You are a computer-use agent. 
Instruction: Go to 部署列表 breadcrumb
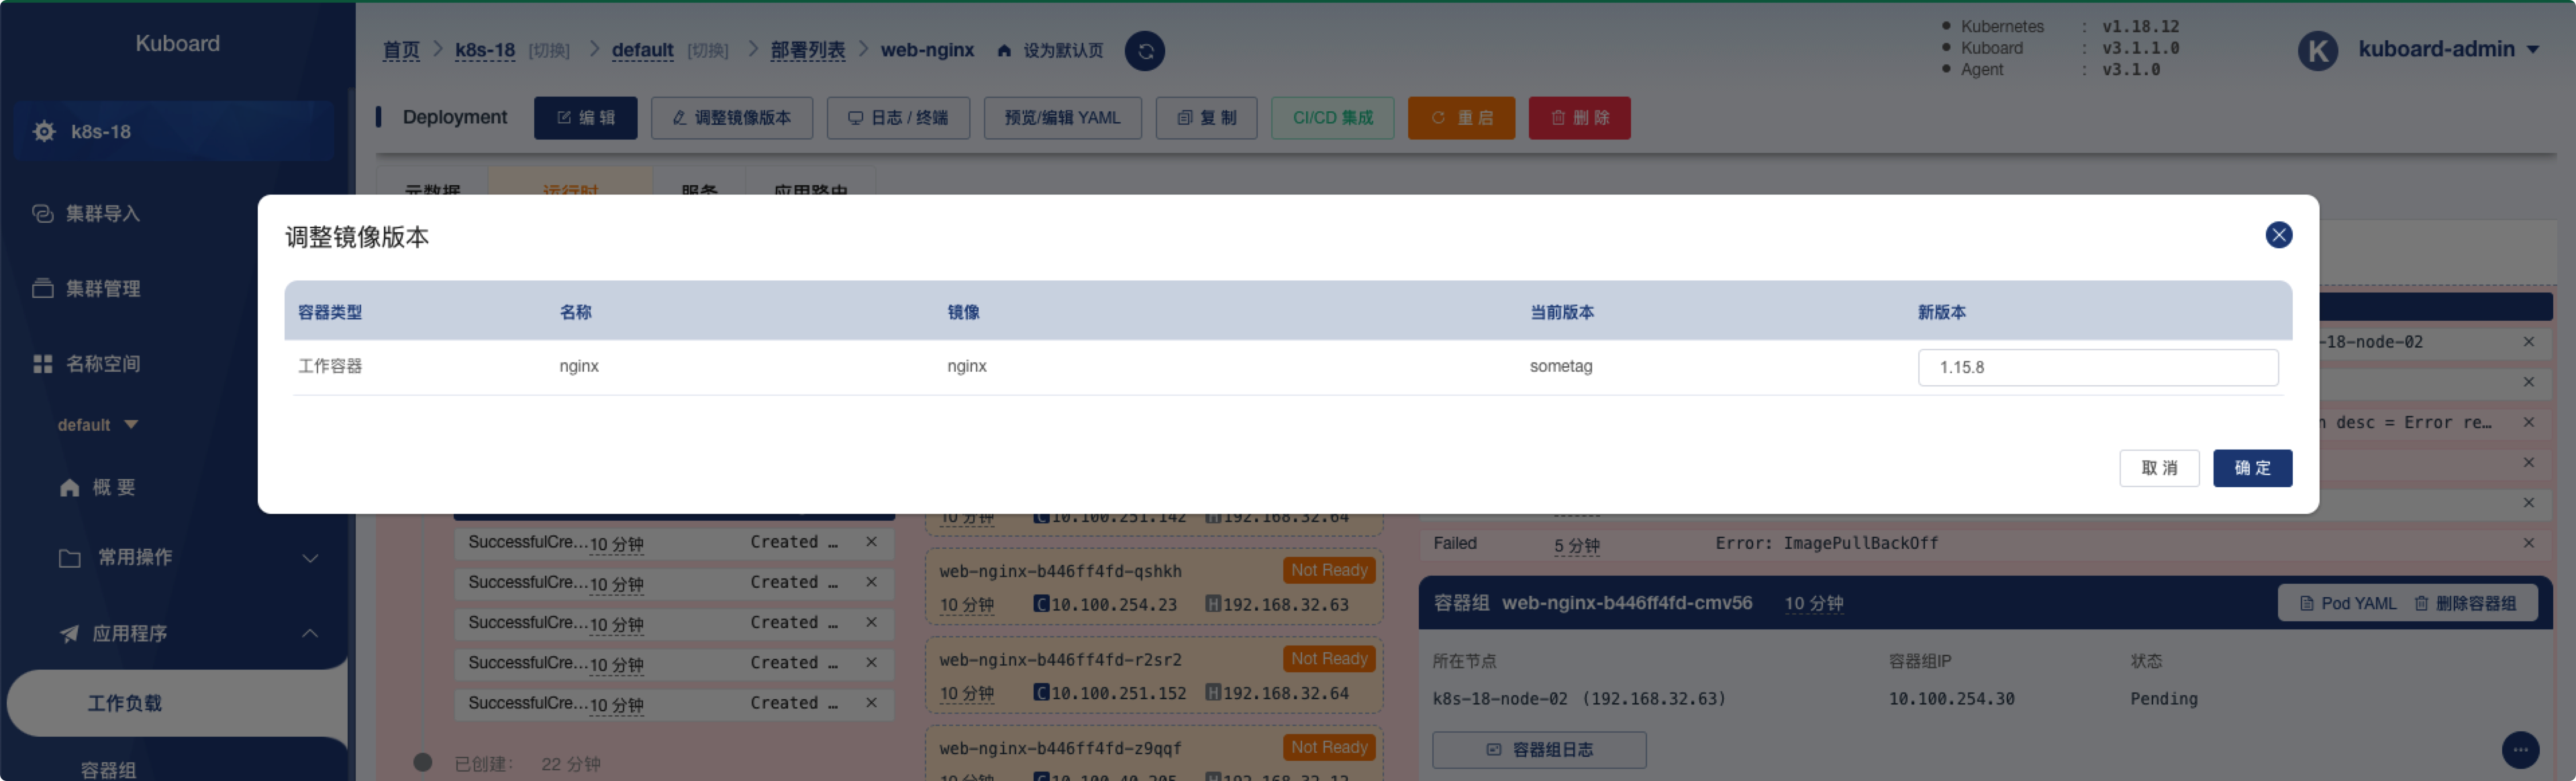[807, 50]
